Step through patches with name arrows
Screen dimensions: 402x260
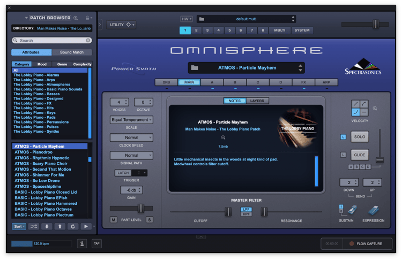click(300, 68)
